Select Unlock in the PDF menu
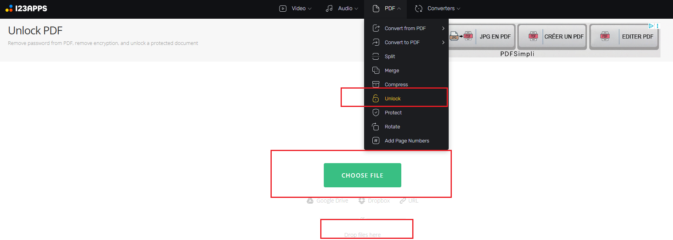The height and width of the screenshot is (240, 673). (406, 98)
